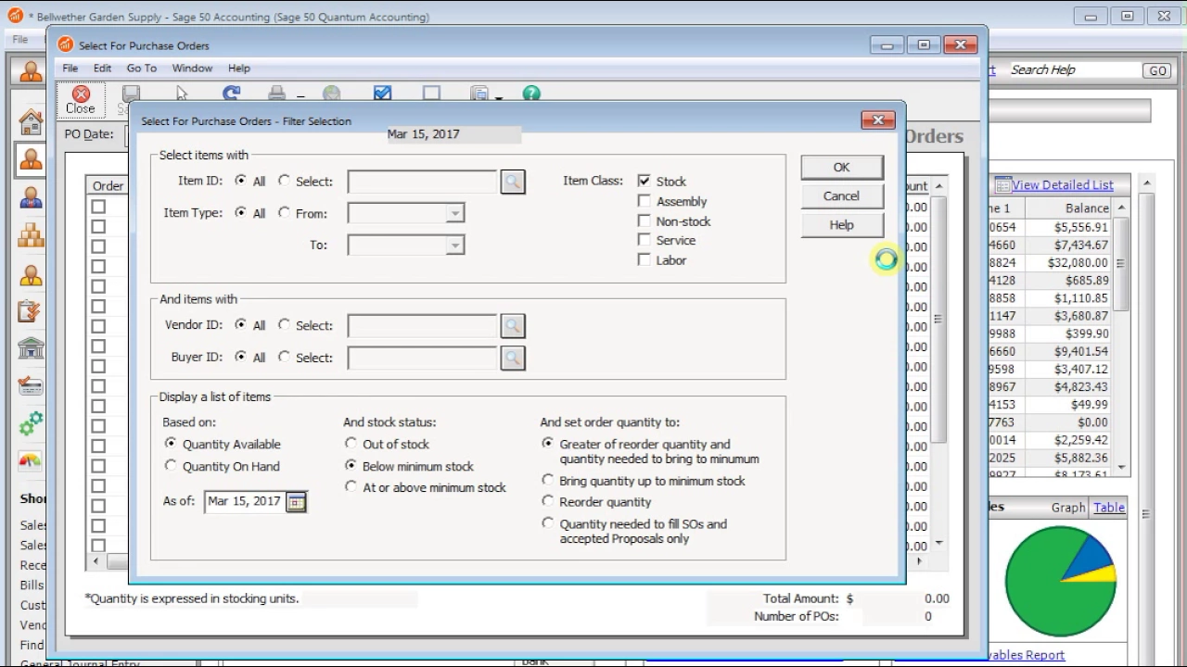Image resolution: width=1187 pixels, height=667 pixels.
Task: Open the gauge dashboard sidebar icon
Action: pos(31,460)
